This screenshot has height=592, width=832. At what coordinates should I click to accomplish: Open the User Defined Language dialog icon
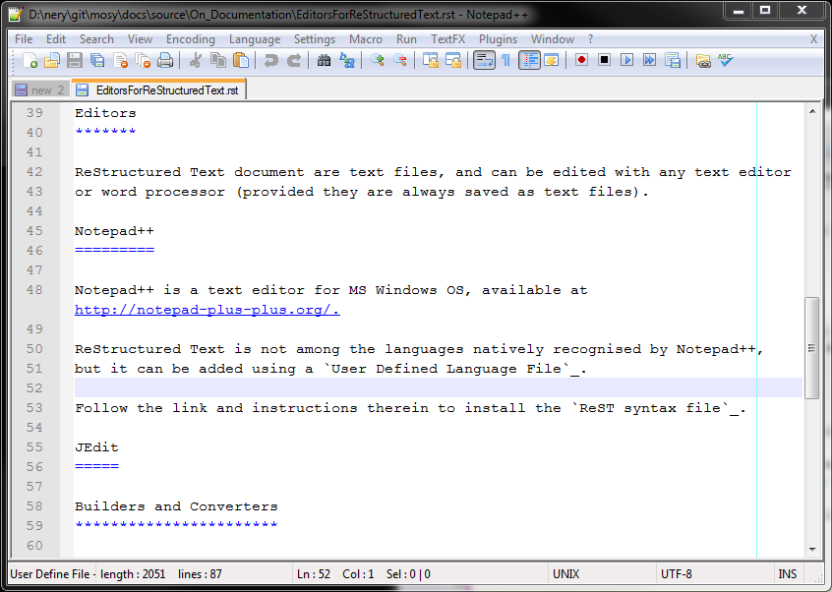[552, 60]
